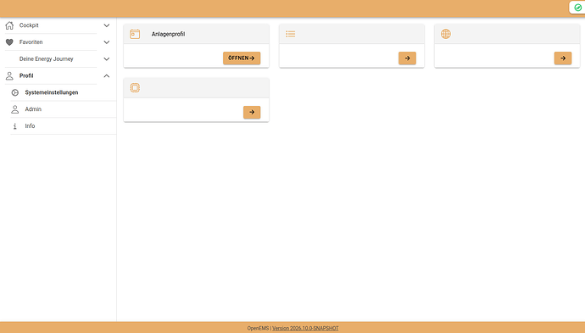Click the green checkmark status icon
The height and width of the screenshot is (333, 585).
coord(578,8)
